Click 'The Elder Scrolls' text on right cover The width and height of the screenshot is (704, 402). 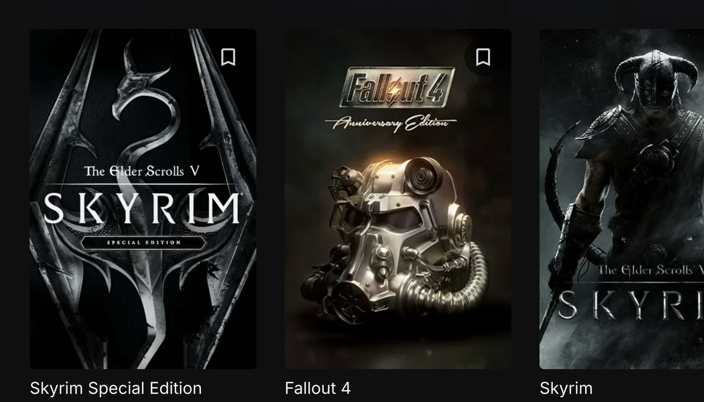coord(650,270)
